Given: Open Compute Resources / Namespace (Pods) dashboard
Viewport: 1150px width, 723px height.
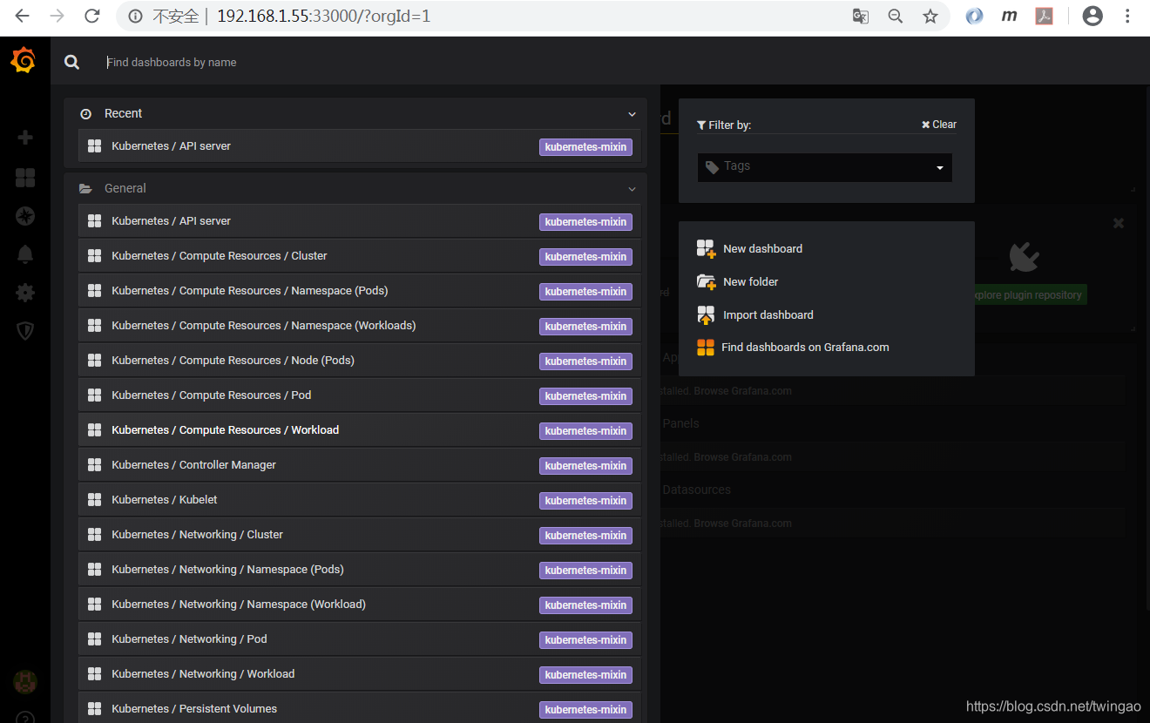Looking at the screenshot, I should click(359, 291).
